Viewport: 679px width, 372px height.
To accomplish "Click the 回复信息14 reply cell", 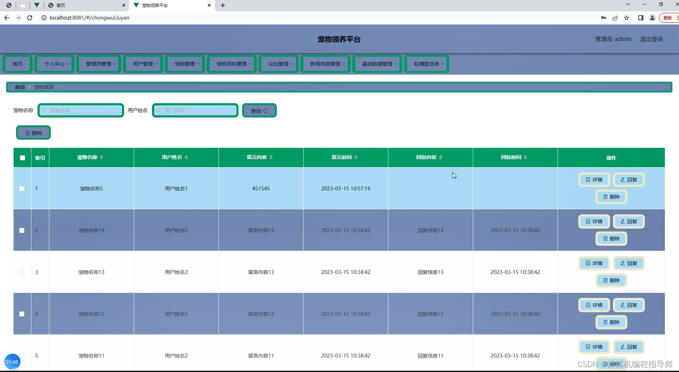I will pos(430,230).
